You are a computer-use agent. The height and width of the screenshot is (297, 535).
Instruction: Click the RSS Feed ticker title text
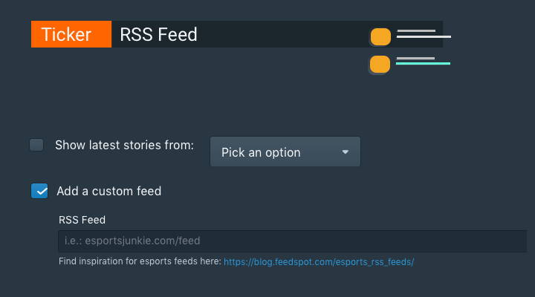(x=158, y=34)
